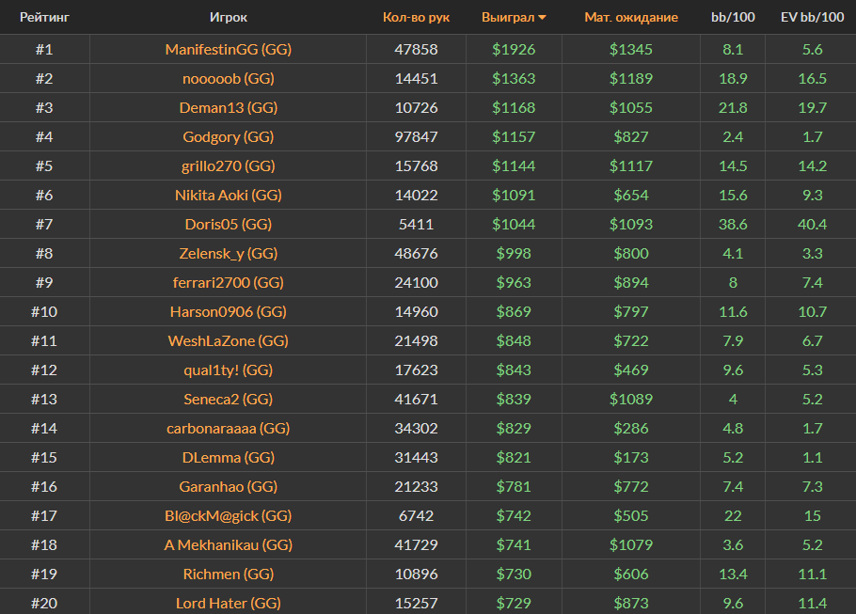Select Lord Hater (GG) player

(x=229, y=603)
